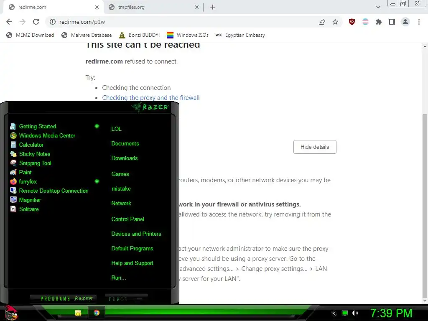
Task: Open the Extensions puzzle piece menu
Action: (x=379, y=22)
